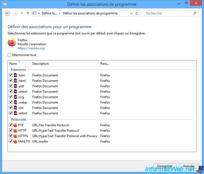Click the .svg file document icon
Screen dimensions: 204x174
click(x=15, y=97)
